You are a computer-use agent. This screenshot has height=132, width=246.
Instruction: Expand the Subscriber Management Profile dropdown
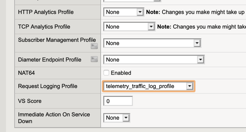(x=152, y=43)
